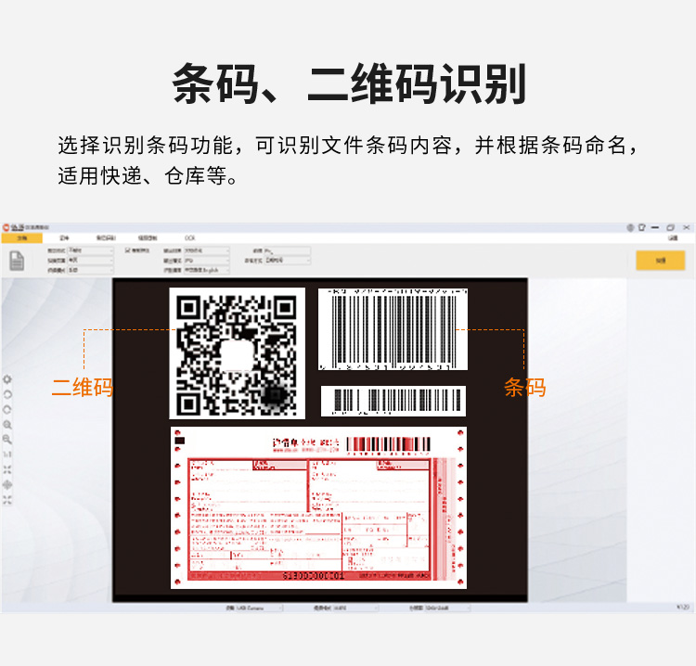Expand the top dropdown in the left settings column

91,250
